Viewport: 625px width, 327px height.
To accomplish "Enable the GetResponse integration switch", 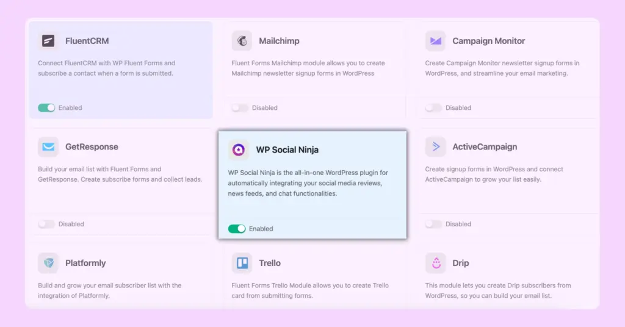I will pyautogui.click(x=46, y=224).
